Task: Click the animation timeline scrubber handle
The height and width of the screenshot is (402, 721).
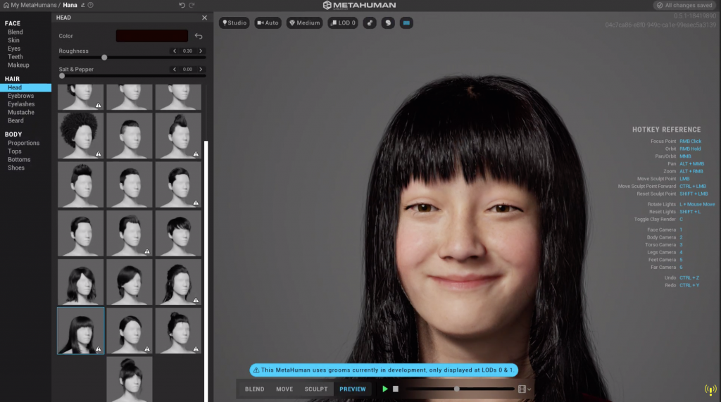Action: 456,389
